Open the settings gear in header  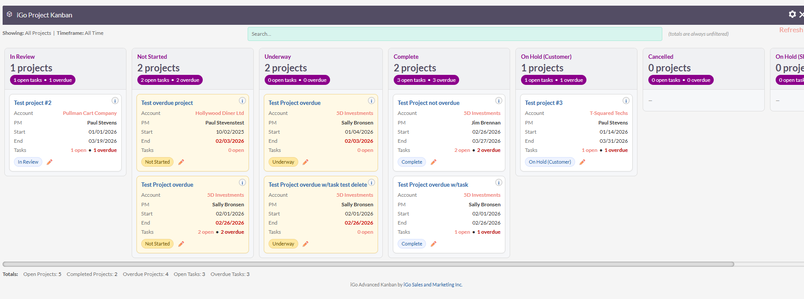pyautogui.click(x=792, y=14)
